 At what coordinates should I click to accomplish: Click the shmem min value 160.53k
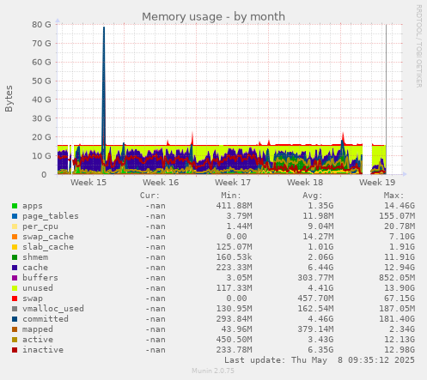(x=235, y=257)
